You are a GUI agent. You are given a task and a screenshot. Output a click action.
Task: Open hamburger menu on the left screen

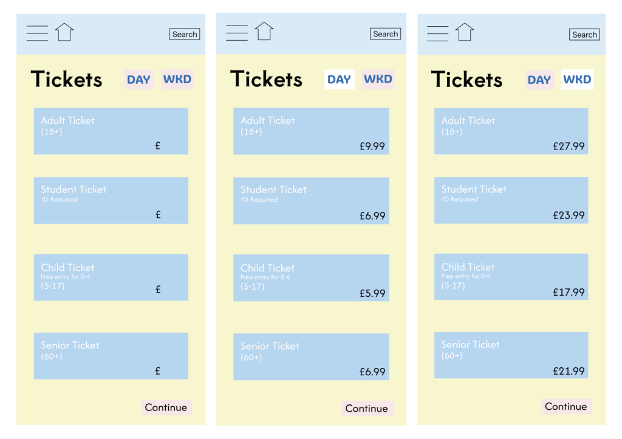tap(37, 33)
